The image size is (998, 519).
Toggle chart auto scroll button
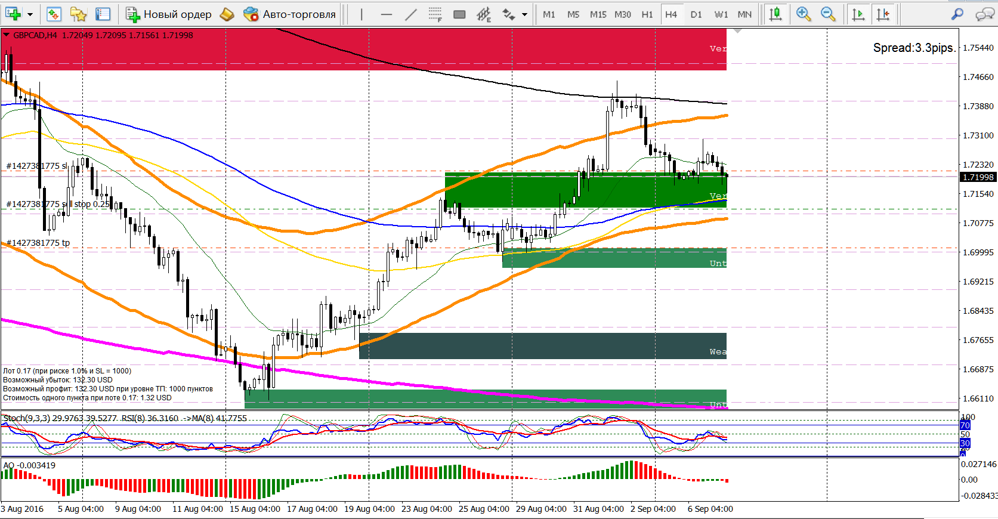pyautogui.click(x=858, y=14)
